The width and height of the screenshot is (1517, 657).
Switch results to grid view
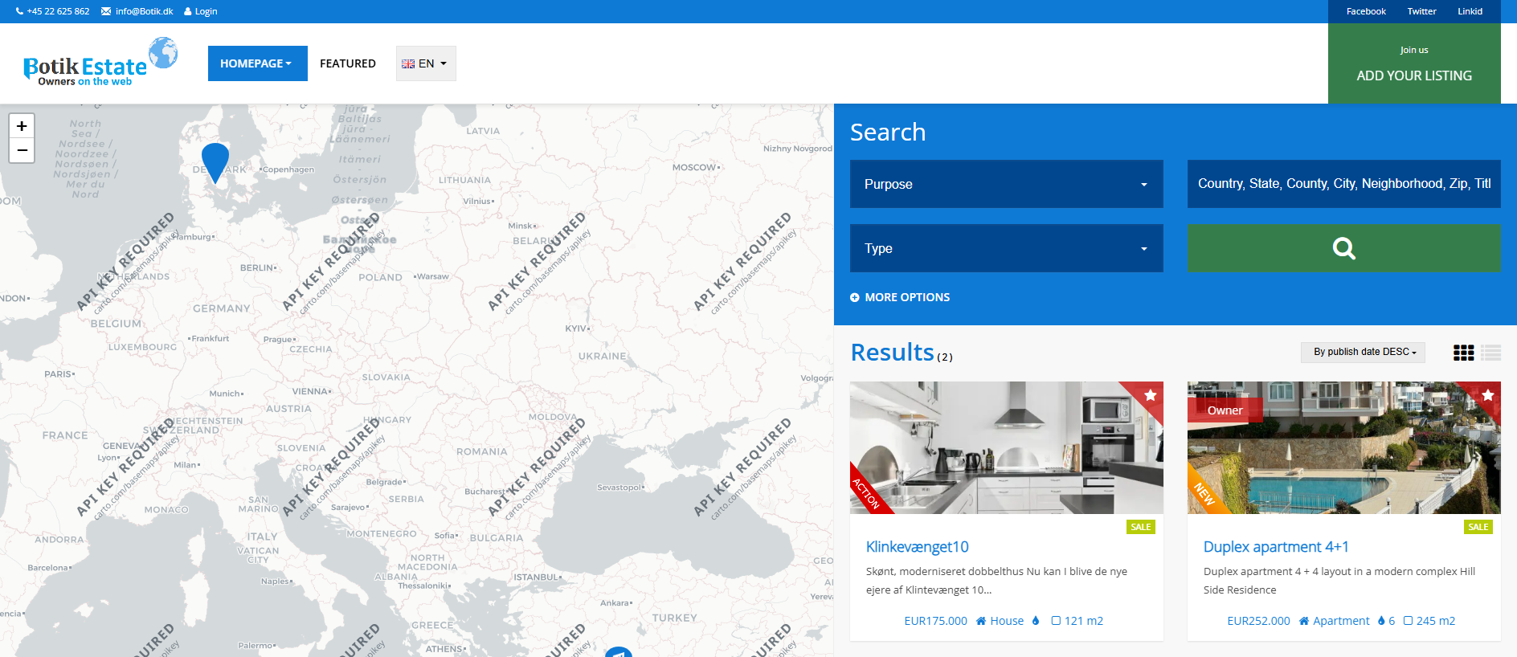[x=1464, y=353]
